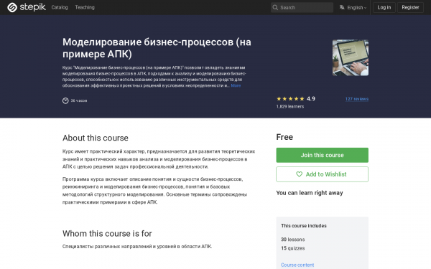Click the five-star rating icons
Image resolution: width=431 pixels, height=269 pixels.
point(290,99)
